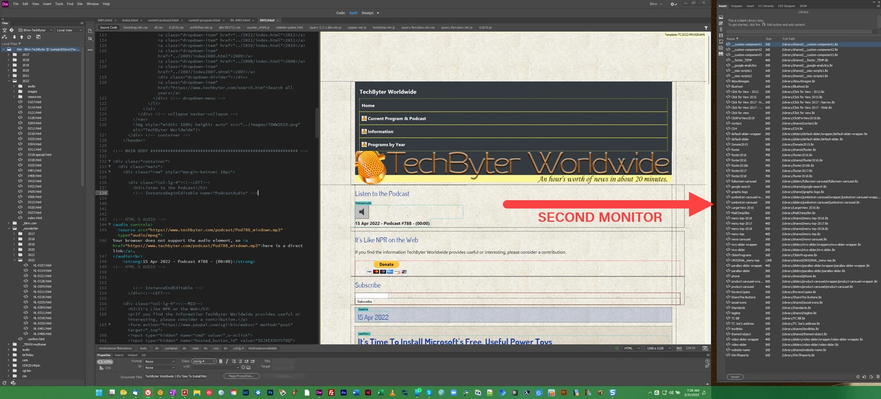Open the Window menu
Screen dimensions: 881x399
point(93,4)
